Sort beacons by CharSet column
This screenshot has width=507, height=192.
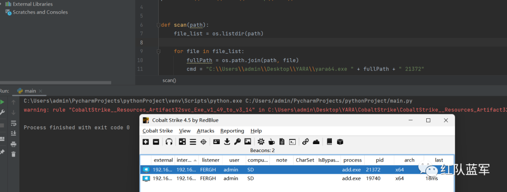[305, 160]
